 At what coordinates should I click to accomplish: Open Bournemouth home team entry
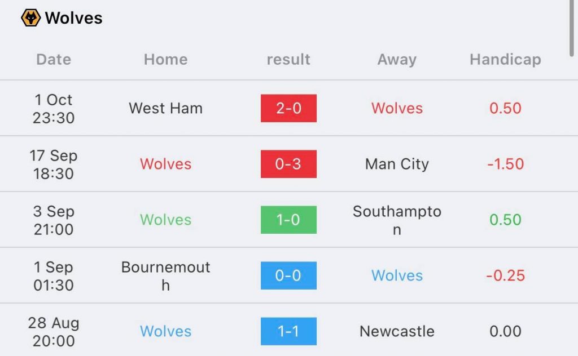pos(165,276)
